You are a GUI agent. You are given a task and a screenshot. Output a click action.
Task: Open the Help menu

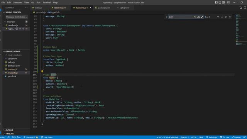tap(55, 3)
